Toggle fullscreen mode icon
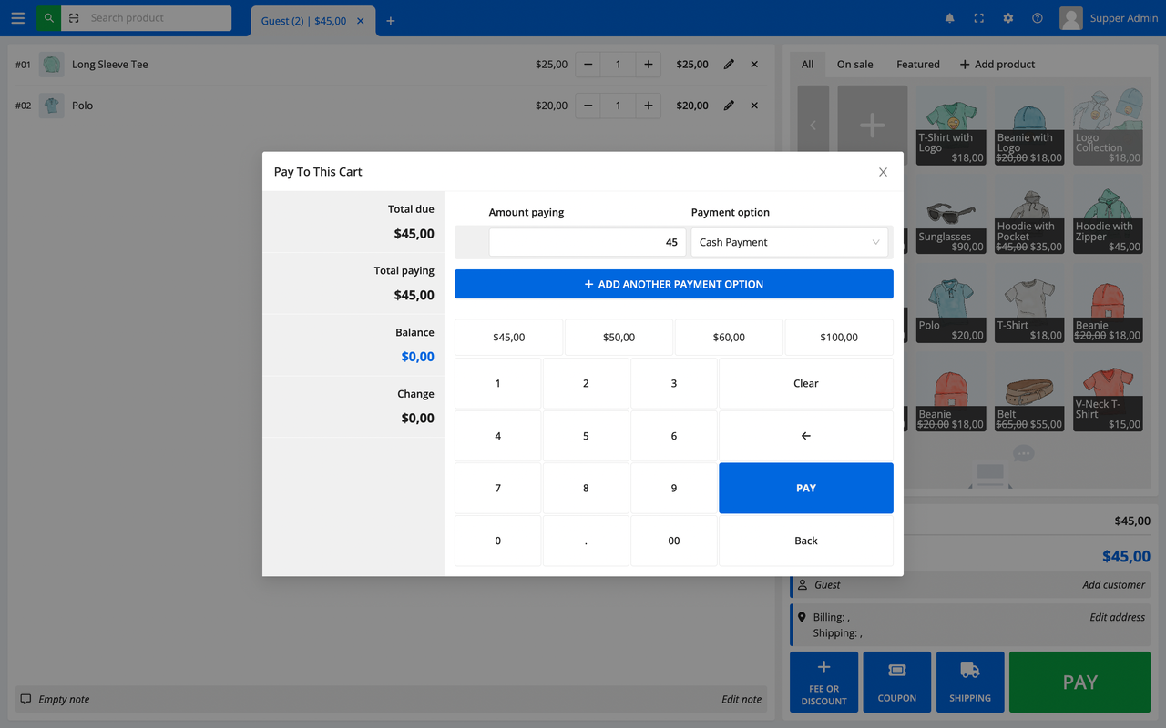Image resolution: width=1166 pixels, height=728 pixels. pyautogui.click(x=979, y=18)
